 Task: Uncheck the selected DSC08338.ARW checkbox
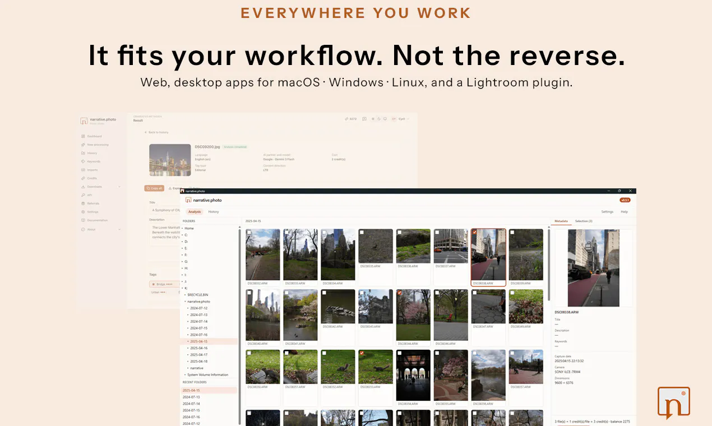[x=474, y=232]
